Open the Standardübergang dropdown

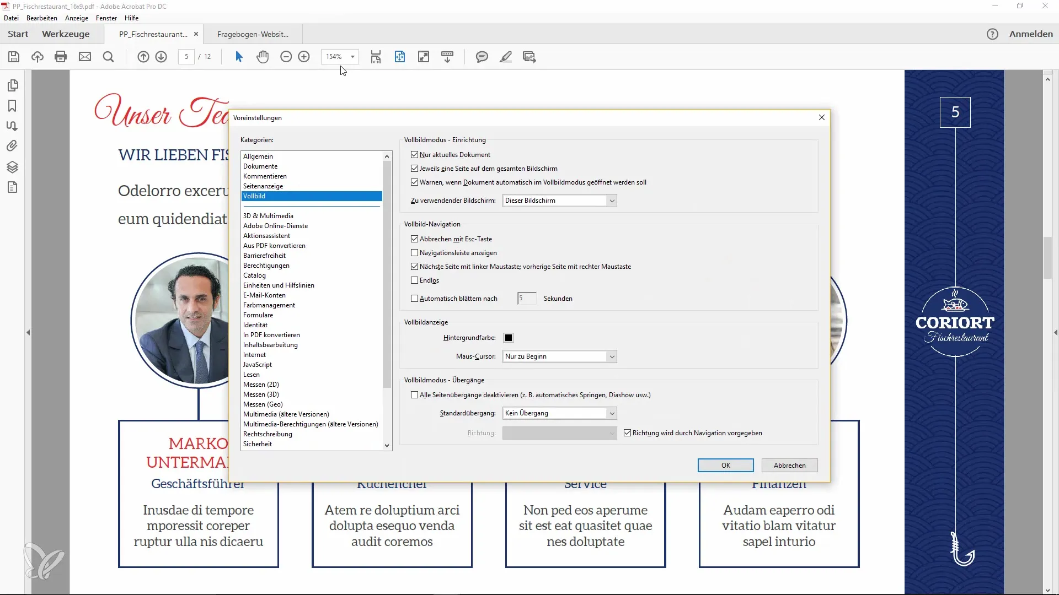559,413
